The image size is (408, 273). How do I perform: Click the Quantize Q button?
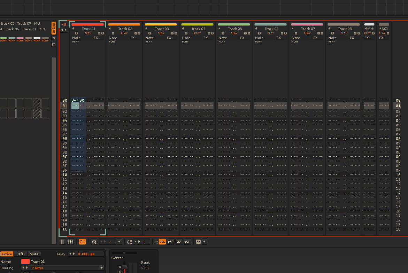[94, 242]
